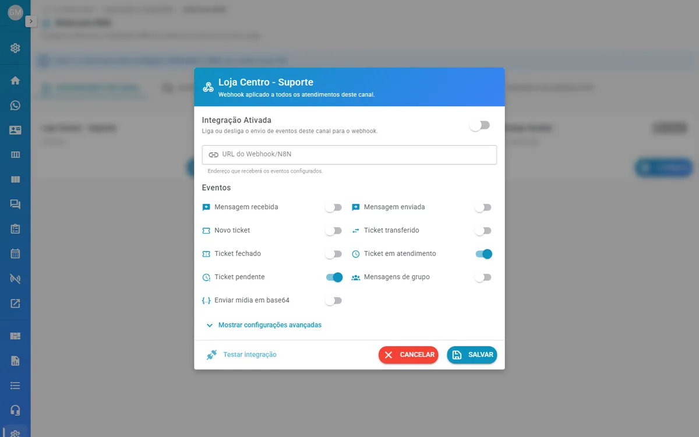Viewport: 699px width, 437px height.
Task: Open the GM user avatar
Action: pyautogui.click(x=15, y=13)
